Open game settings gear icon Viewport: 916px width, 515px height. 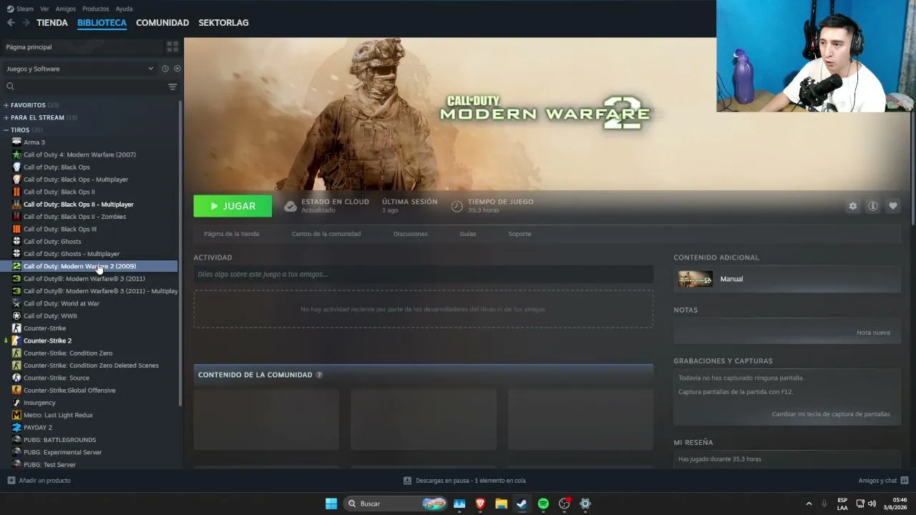852,206
